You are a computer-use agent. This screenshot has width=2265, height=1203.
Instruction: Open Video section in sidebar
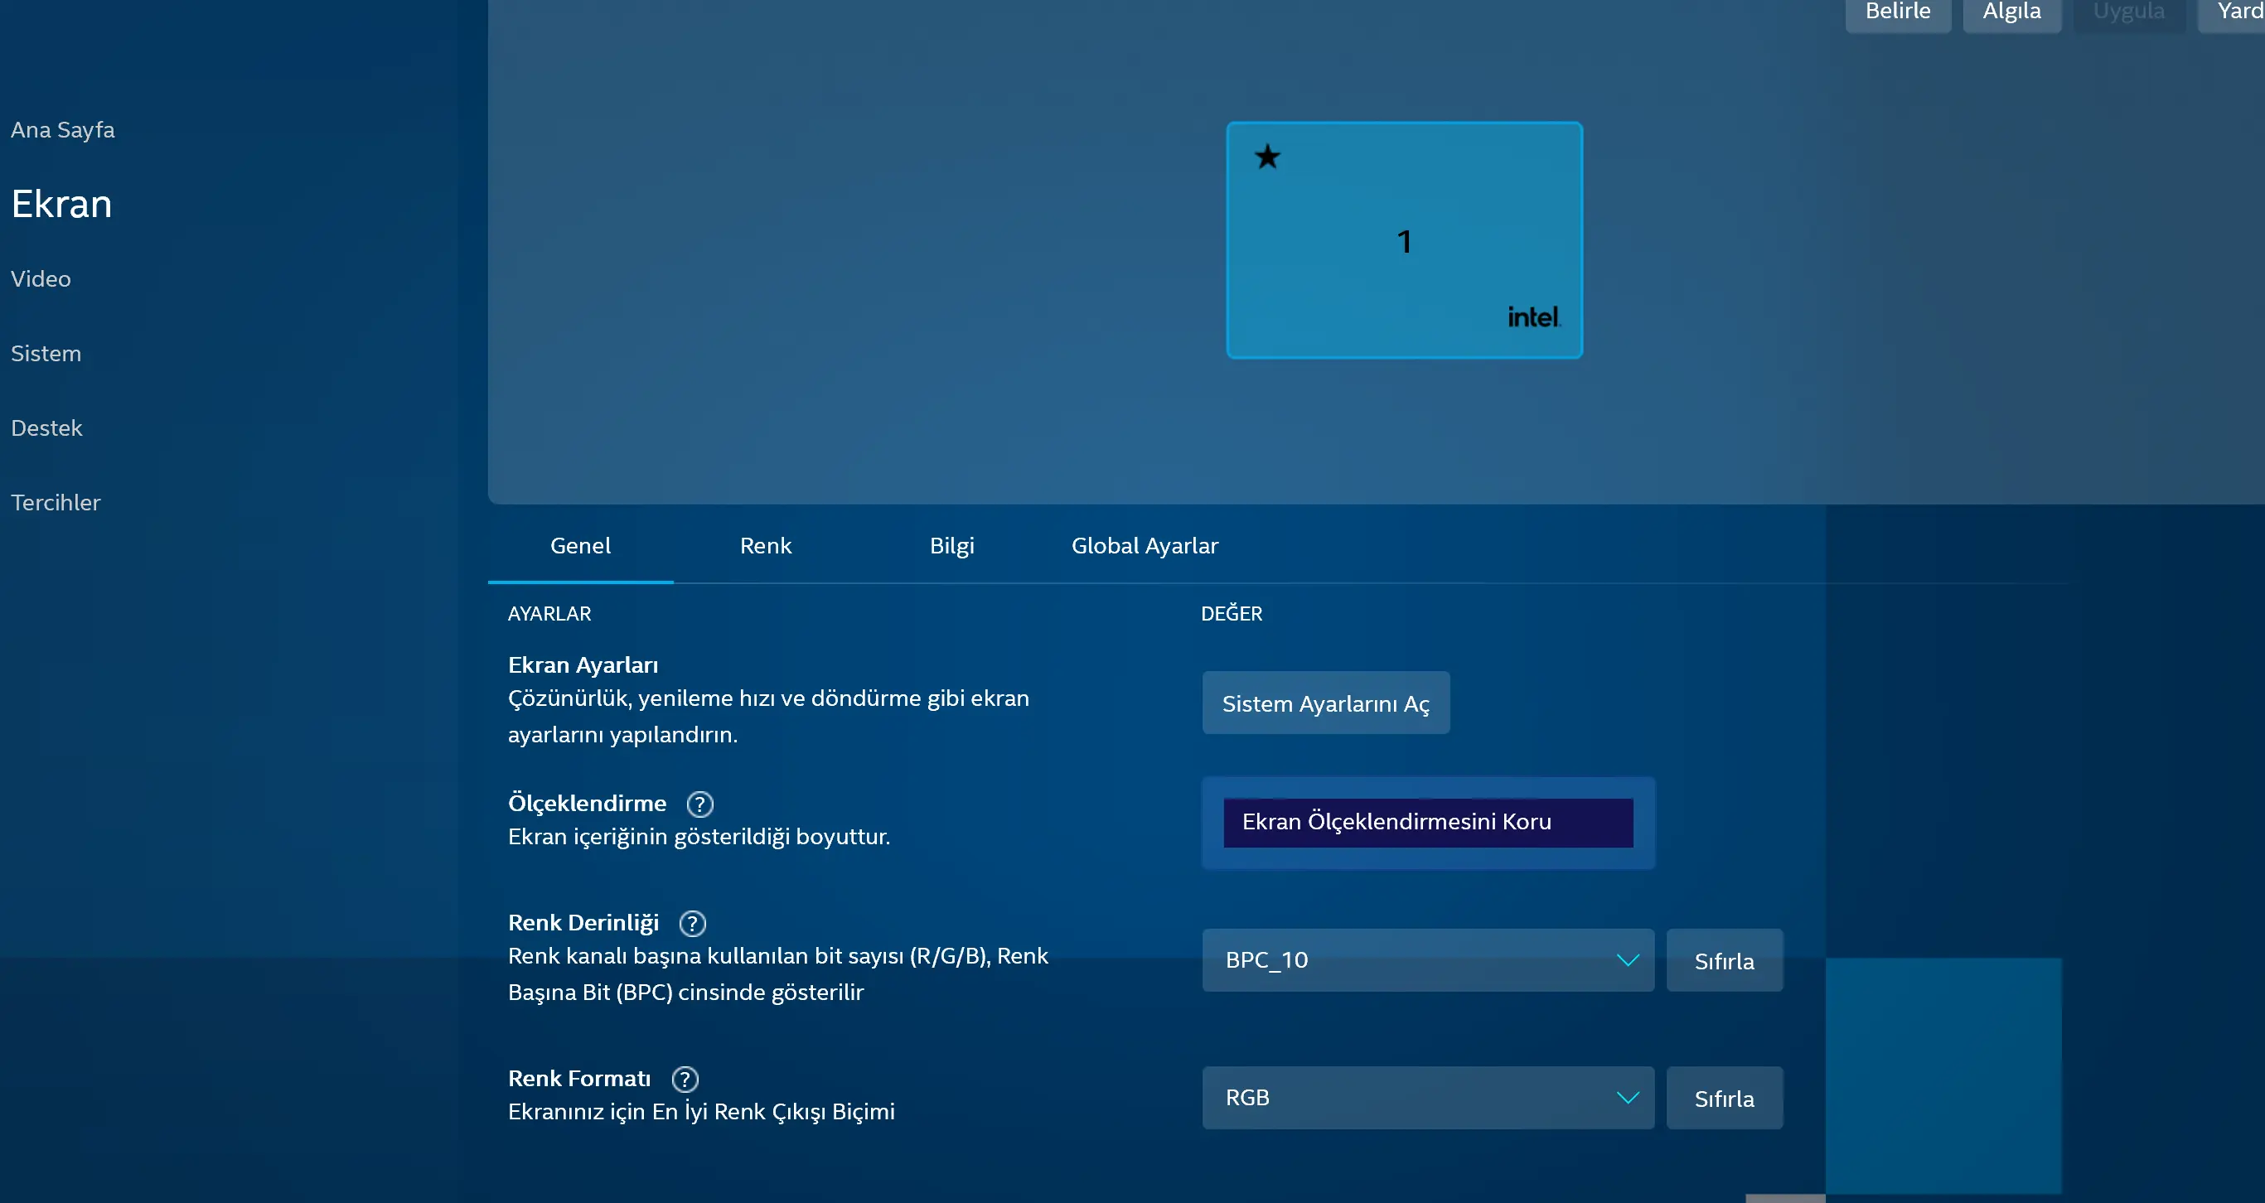click(41, 279)
